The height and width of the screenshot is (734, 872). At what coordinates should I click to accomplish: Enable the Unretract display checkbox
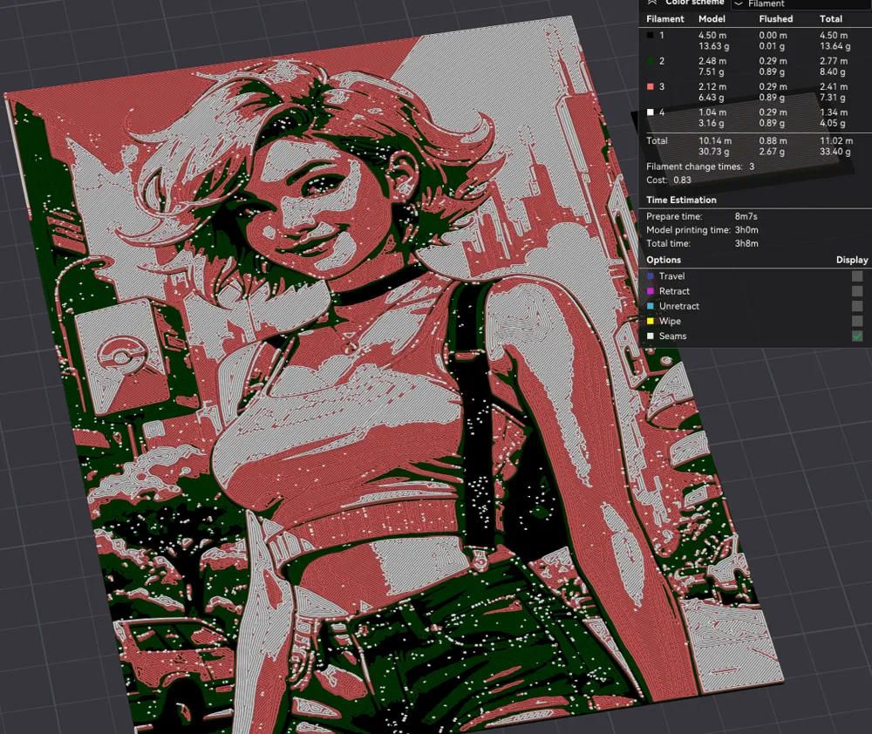point(857,306)
